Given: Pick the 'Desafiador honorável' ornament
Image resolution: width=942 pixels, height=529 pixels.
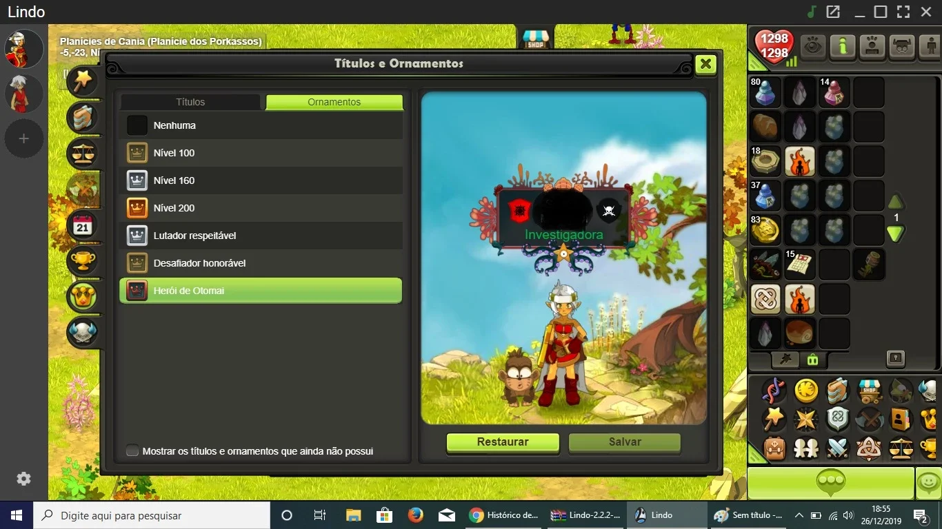Looking at the screenshot, I should tap(261, 263).
